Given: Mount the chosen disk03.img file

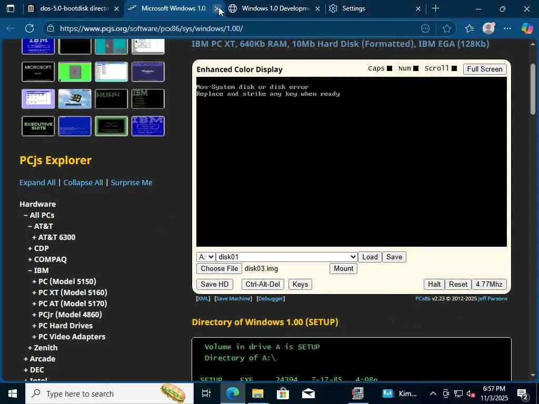Looking at the screenshot, I should point(343,269).
